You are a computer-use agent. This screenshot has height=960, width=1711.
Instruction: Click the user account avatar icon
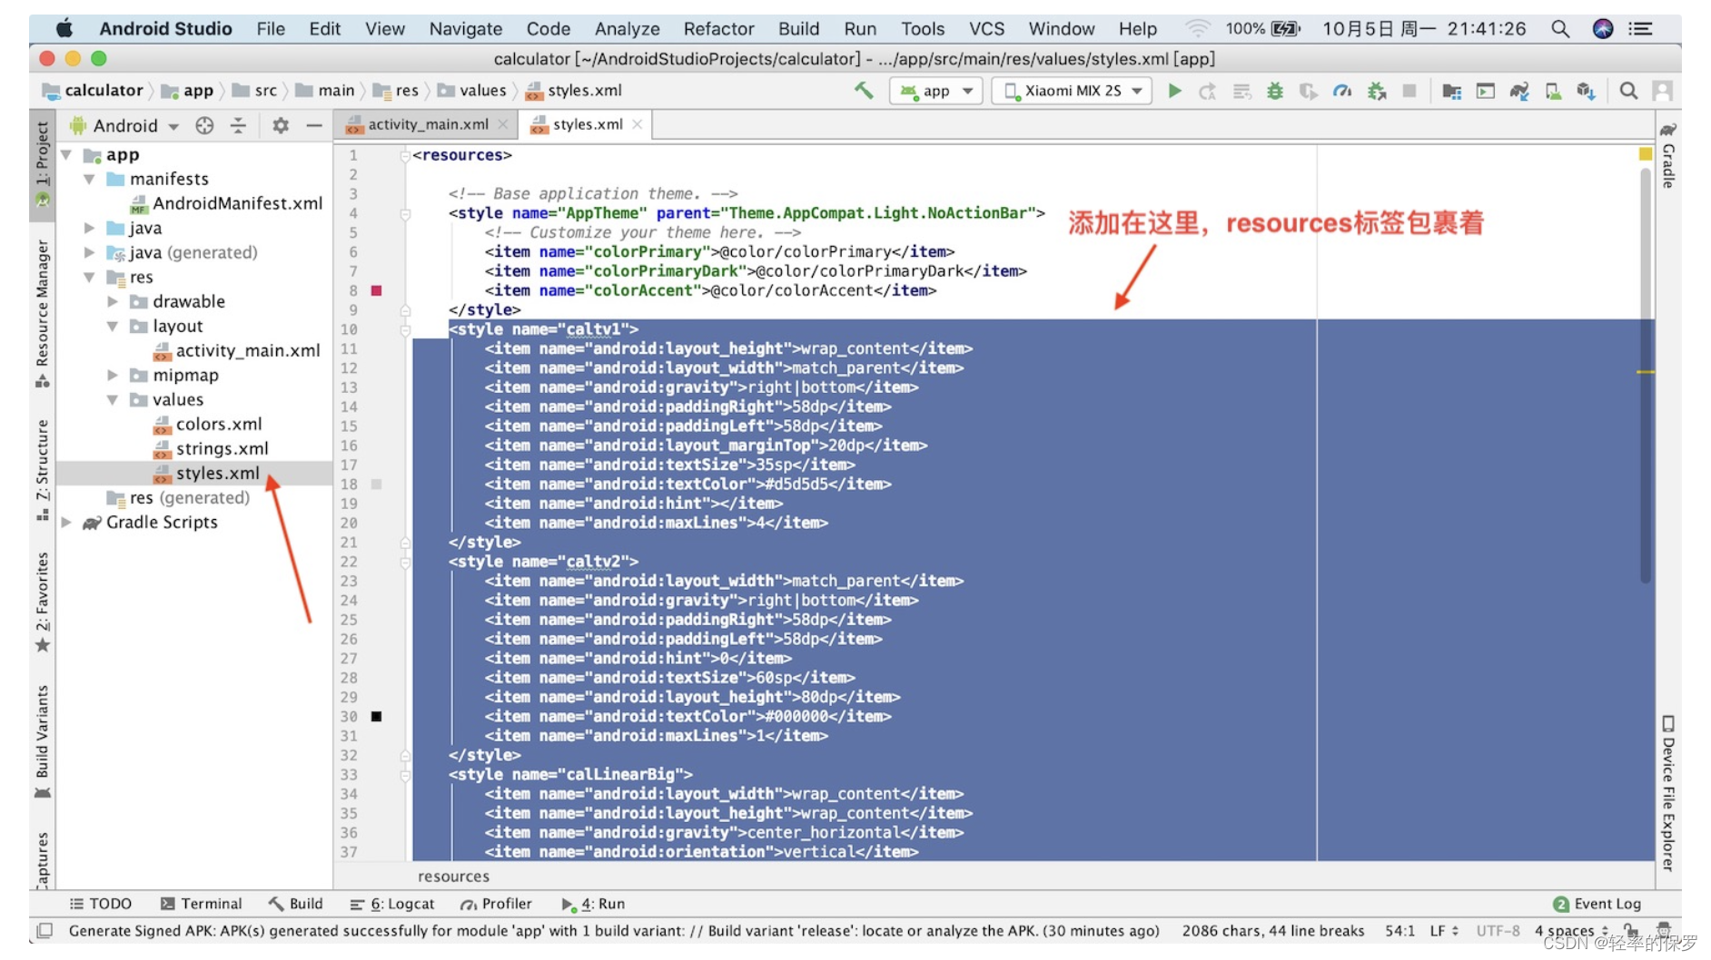[1662, 91]
